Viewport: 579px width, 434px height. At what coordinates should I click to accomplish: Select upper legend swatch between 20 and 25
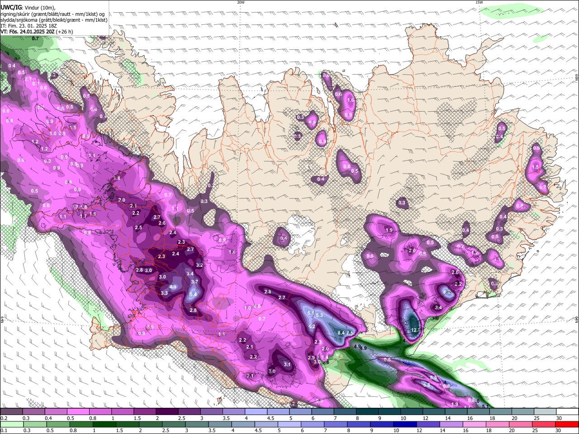[x=522, y=412]
